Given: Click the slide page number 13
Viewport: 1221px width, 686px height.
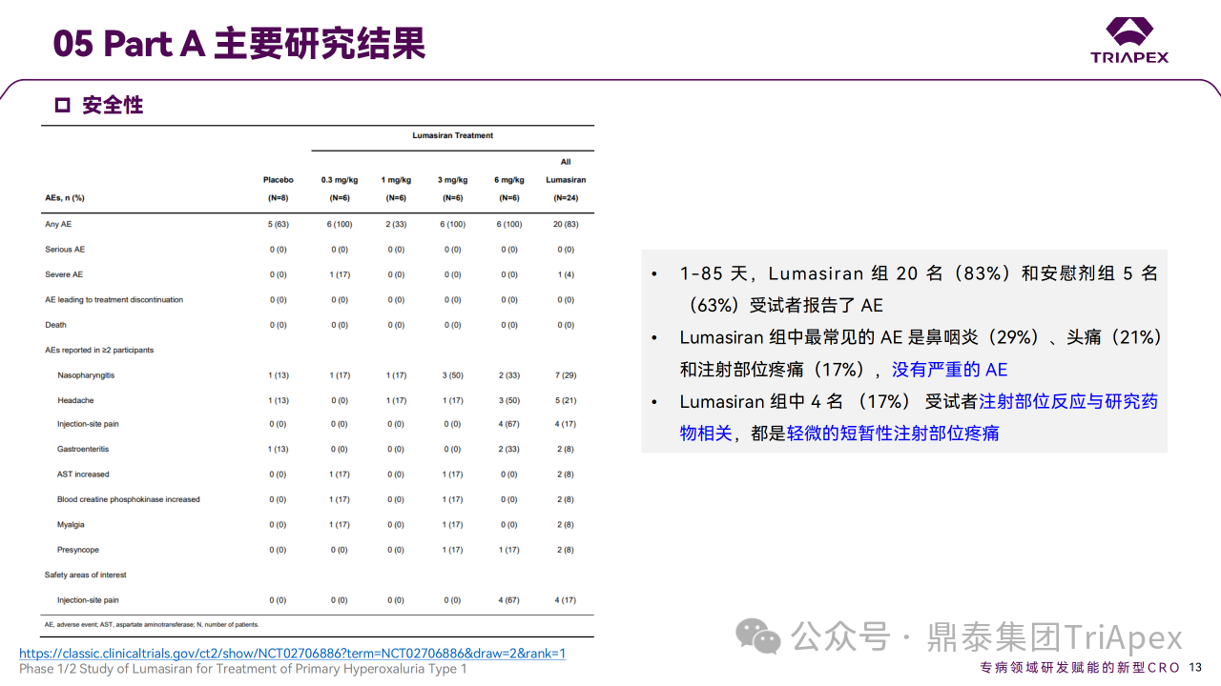Looking at the screenshot, I should (x=1195, y=667).
